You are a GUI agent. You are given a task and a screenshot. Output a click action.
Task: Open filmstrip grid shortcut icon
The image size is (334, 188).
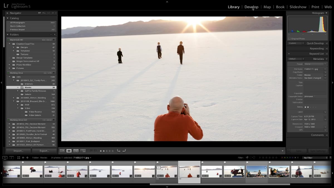(x=19, y=158)
